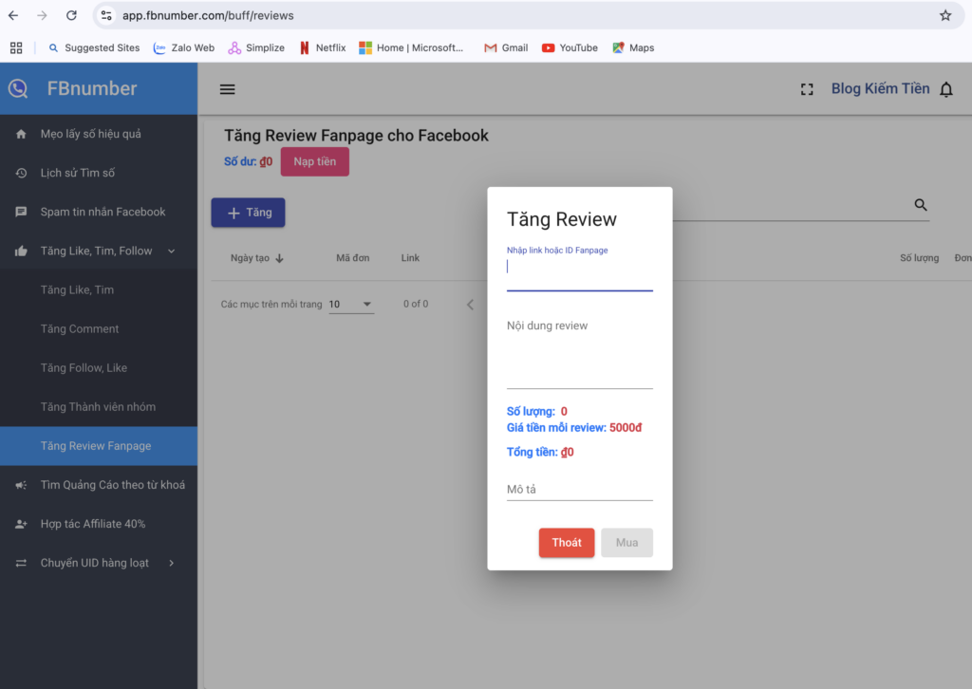972x689 pixels.
Task: Focus the Nội dung review text area
Action: pos(579,351)
